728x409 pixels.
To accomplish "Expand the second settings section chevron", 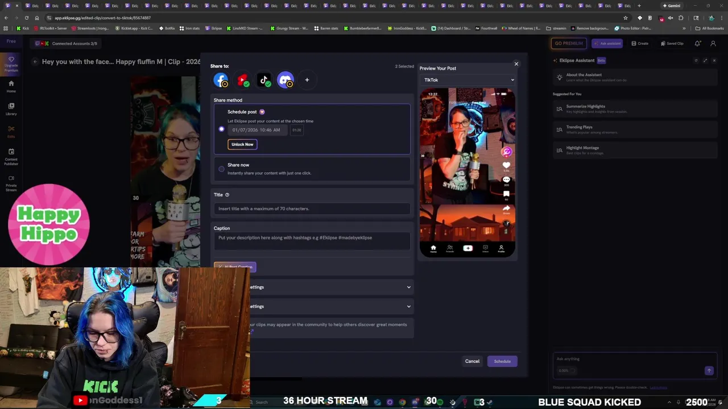I will coord(408,307).
